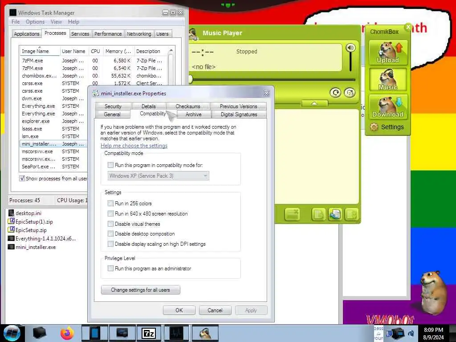Click the black box pinned taskbar icon
Viewport: 456px width, 342px height.
tap(39, 333)
